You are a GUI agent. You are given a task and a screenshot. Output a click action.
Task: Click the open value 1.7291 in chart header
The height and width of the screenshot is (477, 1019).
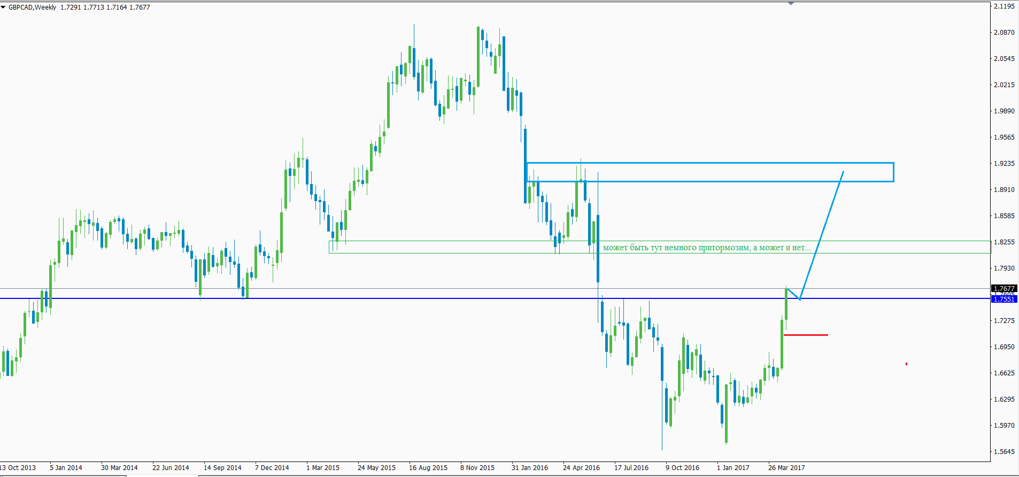(71, 7)
